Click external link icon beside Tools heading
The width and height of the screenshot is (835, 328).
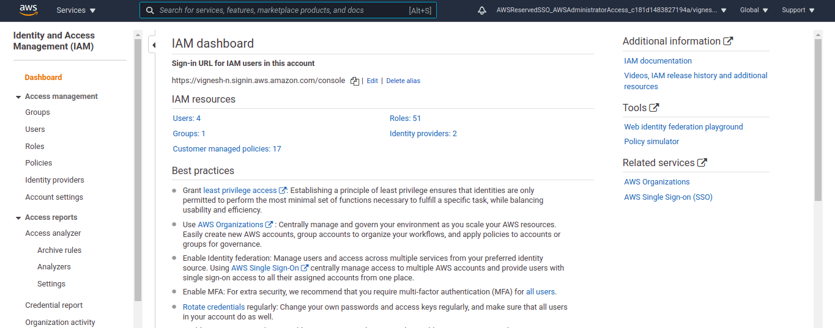pyautogui.click(x=654, y=108)
